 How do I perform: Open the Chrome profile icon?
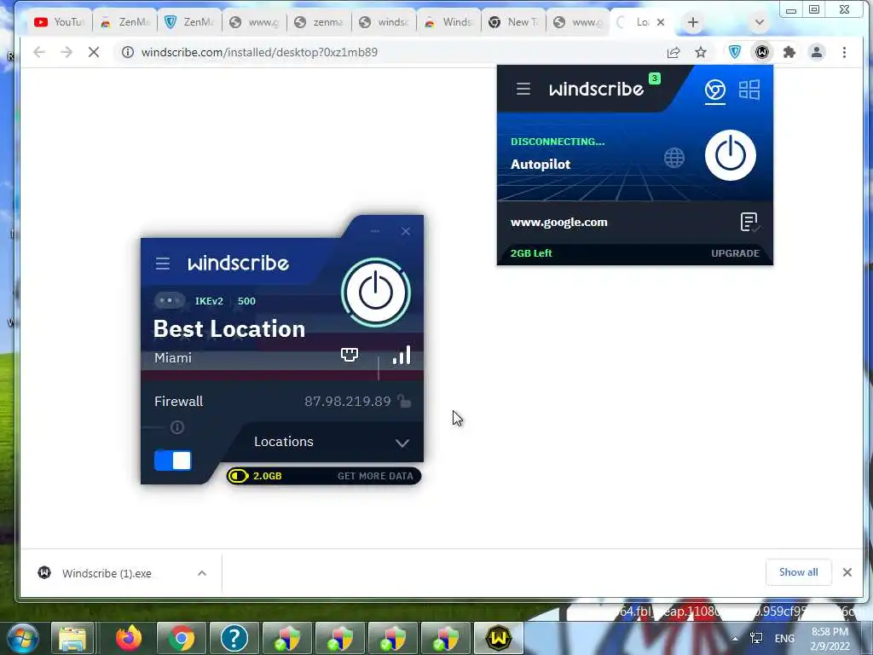tap(816, 52)
